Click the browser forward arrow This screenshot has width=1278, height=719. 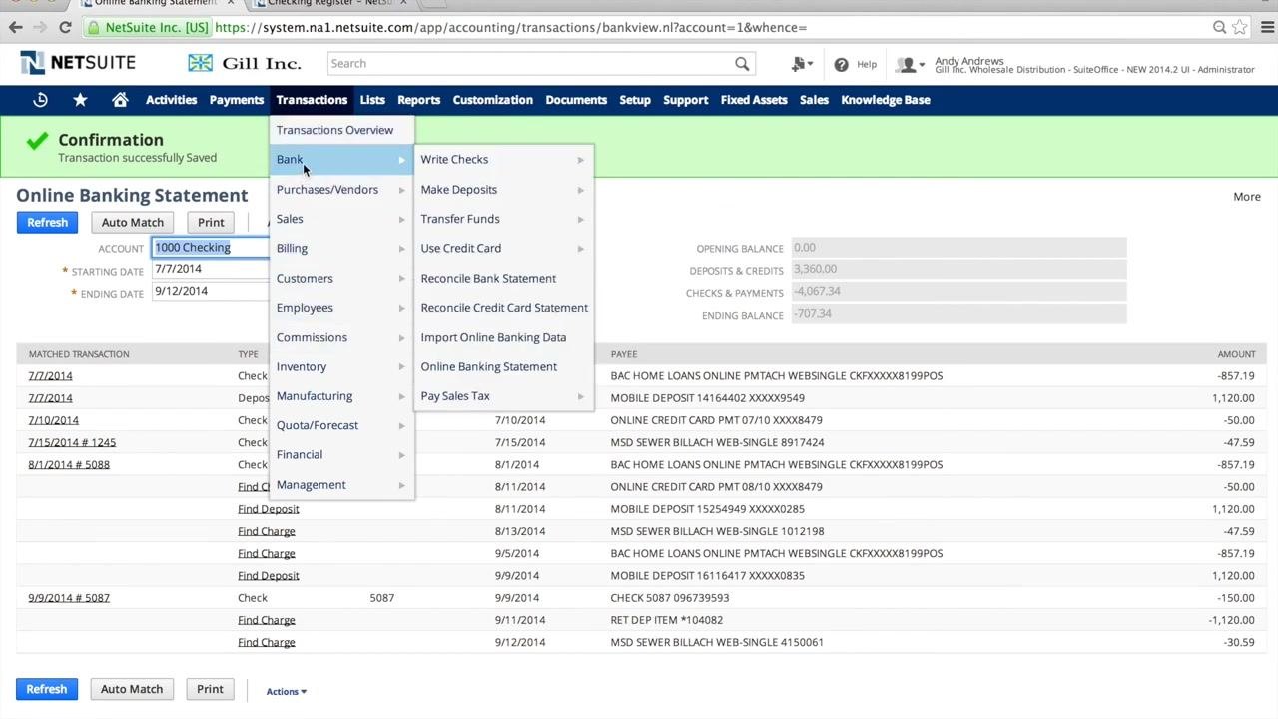point(40,28)
